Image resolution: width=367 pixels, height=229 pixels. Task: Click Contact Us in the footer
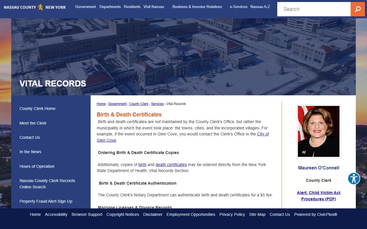point(280,214)
